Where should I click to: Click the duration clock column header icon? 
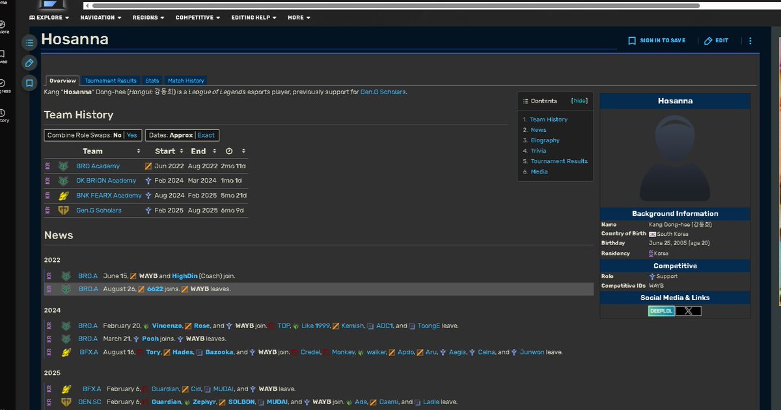[229, 151]
